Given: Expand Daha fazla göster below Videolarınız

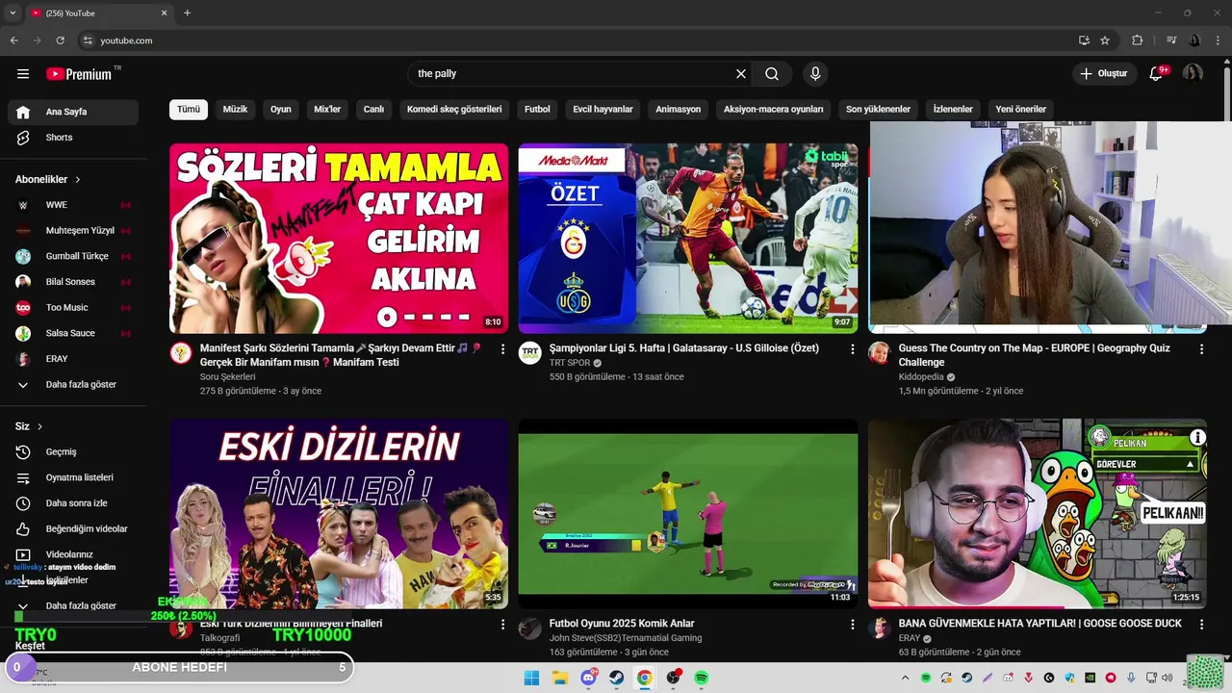Looking at the screenshot, I should click(73, 605).
